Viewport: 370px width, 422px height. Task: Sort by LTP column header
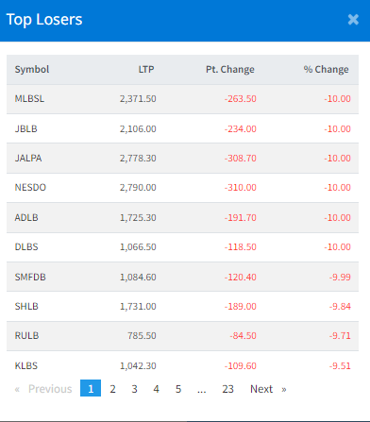tap(146, 69)
